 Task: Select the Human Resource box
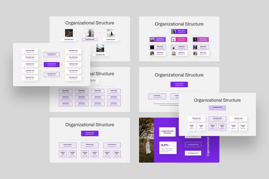(112, 145)
